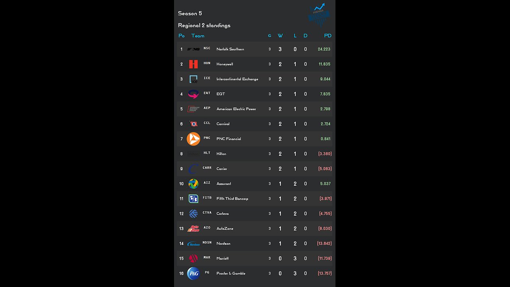
Task: Select the Assurant team logo
Action: pyautogui.click(x=193, y=184)
